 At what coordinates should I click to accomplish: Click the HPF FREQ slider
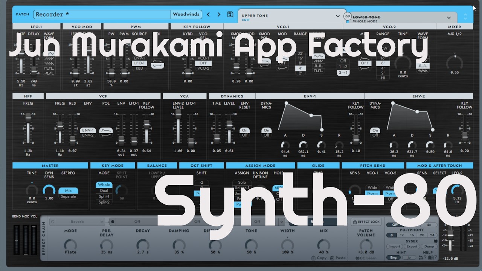(27, 129)
